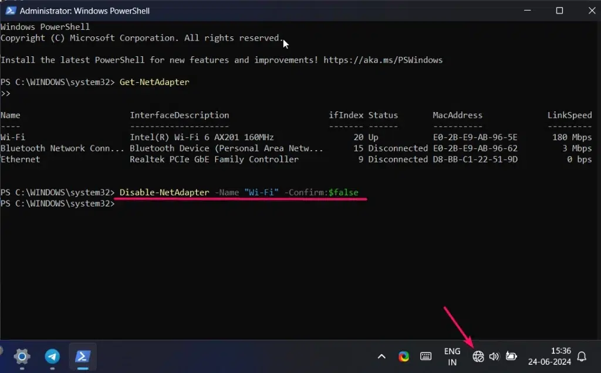
Task: Close the PowerShell window
Action: (592, 11)
